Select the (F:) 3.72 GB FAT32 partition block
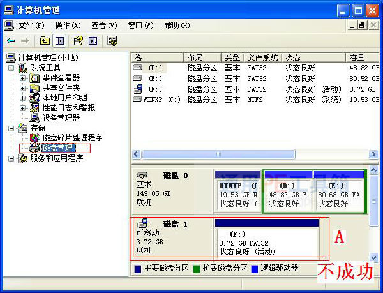 coord(267,238)
